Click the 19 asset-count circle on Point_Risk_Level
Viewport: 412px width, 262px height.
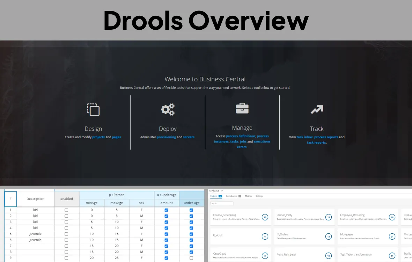click(x=329, y=255)
